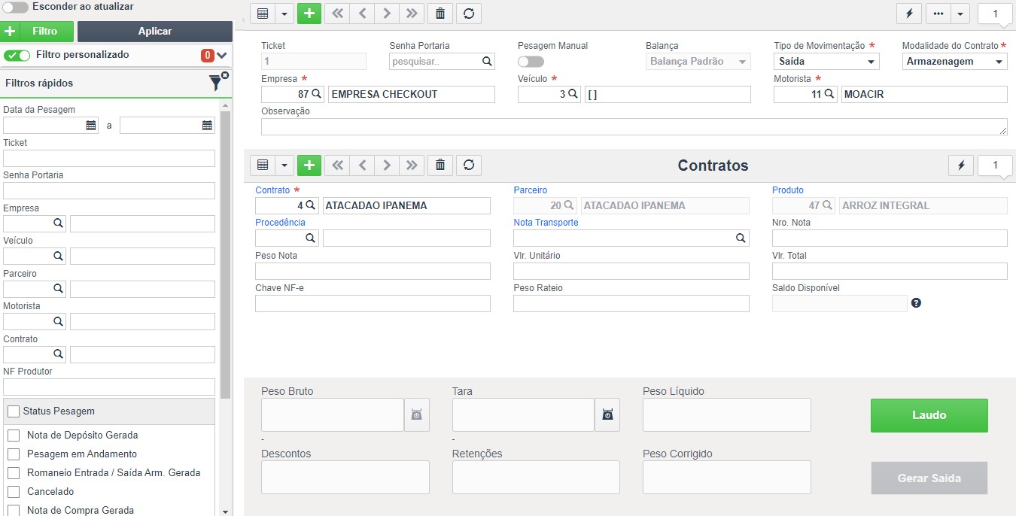Click the Observação text field
The height and width of the screenshot is (516, 1016).
634,126
